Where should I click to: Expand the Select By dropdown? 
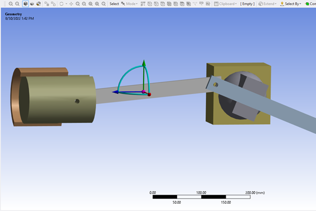pos(291,4)
